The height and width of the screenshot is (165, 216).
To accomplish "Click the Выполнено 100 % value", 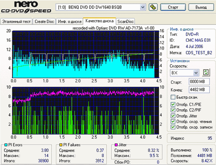I will [x=207, y=150].
